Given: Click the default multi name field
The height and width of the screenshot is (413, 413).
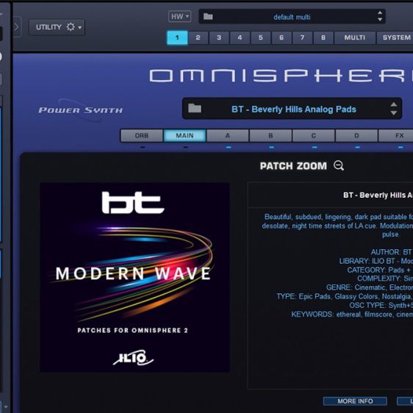Looking at the screenshot, I should [x=292, y=17].
